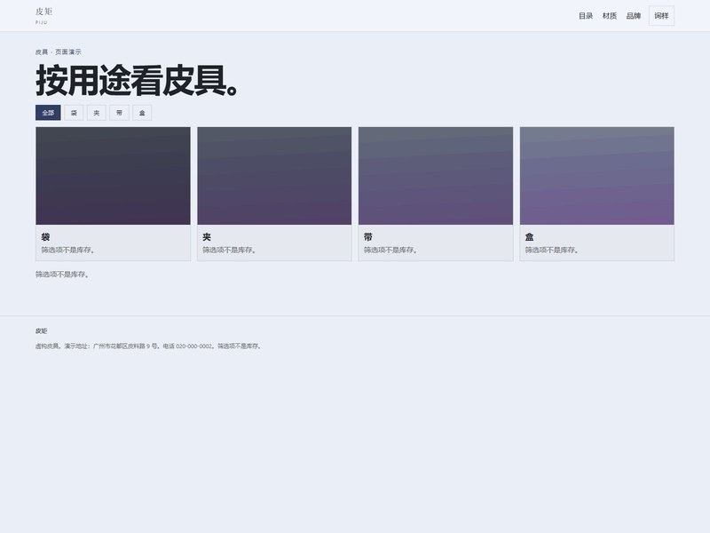
Task: Open the 品牌 navigation item
Action: [633, 16]
